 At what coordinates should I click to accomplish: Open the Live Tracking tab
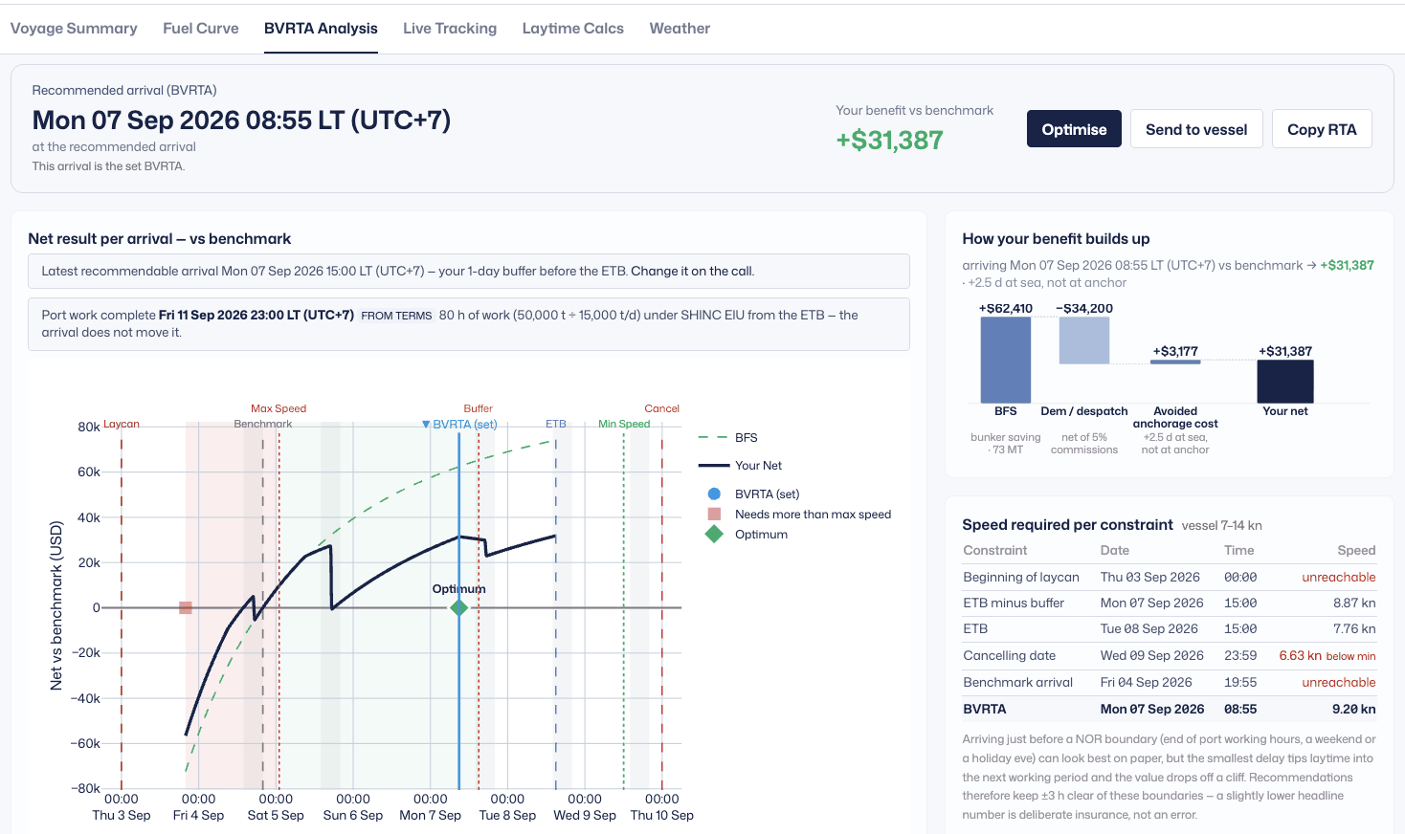click(450, 29)
